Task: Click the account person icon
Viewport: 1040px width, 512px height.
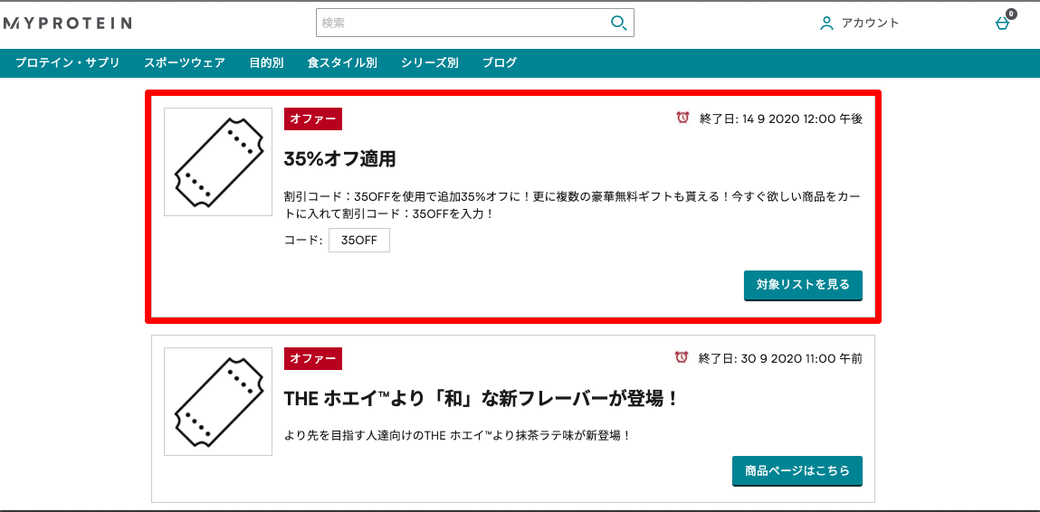Action: click(826, 24)
